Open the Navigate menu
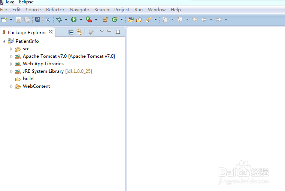Viewport: 285px width, 191px height. pyautogui.click(x=79, y=10)
